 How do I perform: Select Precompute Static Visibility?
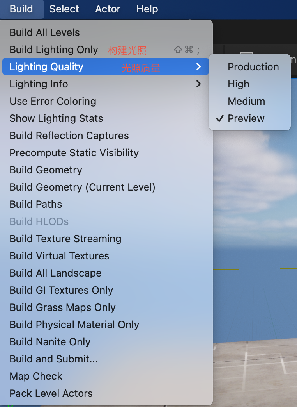[x=106, y=153]
